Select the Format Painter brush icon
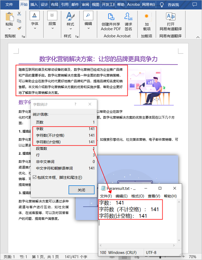The image size is (202, 260). click(x=19, y=28)
